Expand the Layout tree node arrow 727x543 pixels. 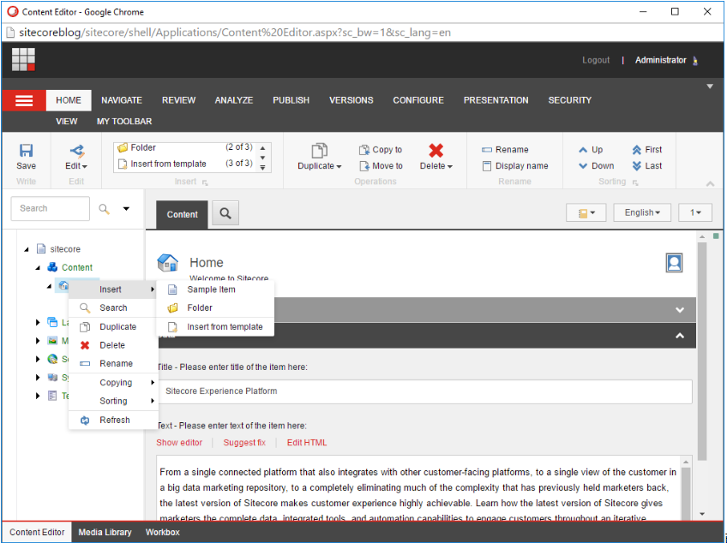[x=38, y=322]
